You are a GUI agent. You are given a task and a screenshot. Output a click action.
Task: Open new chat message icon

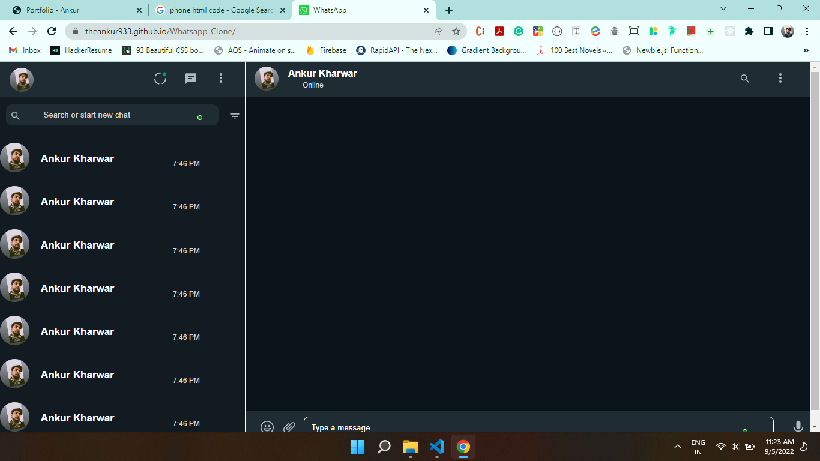(191, 79)
